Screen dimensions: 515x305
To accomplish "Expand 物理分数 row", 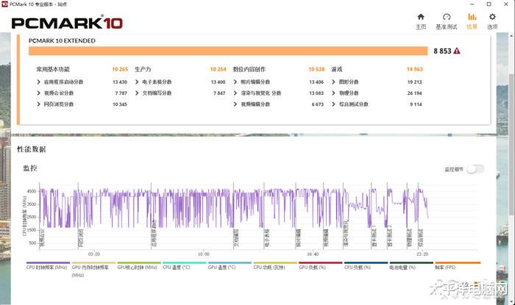I will point(333,93).
